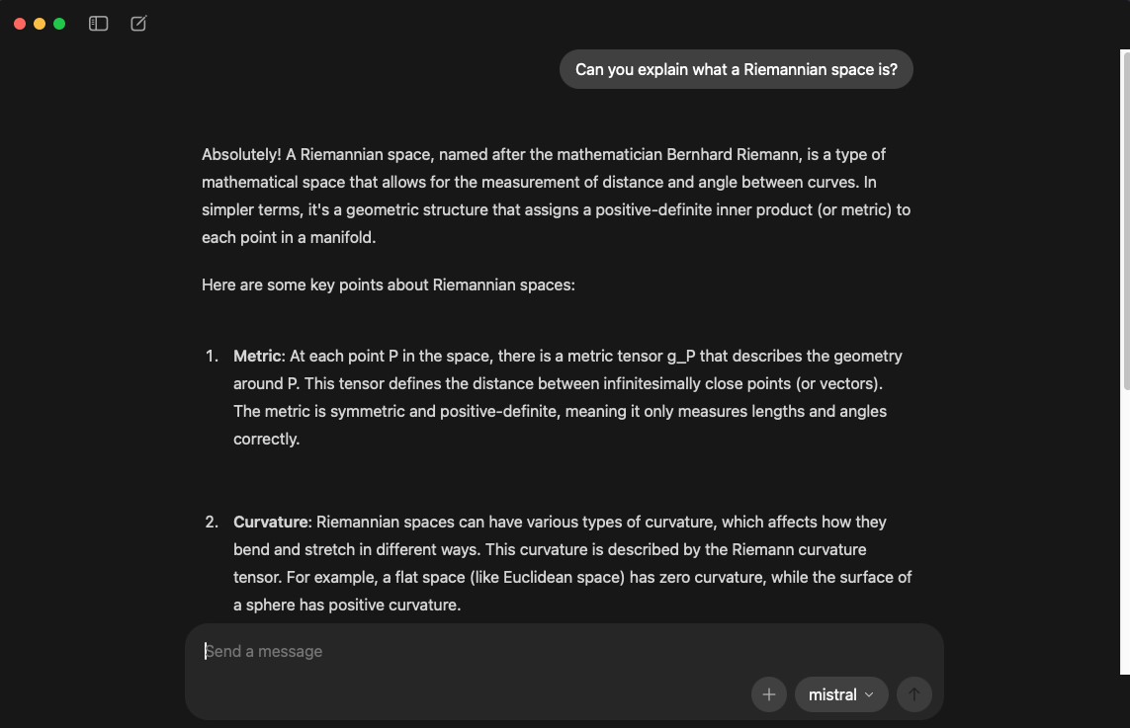Maximize window using green button
The width and height of the screenshot is (1130, 728).
point(59,24)
